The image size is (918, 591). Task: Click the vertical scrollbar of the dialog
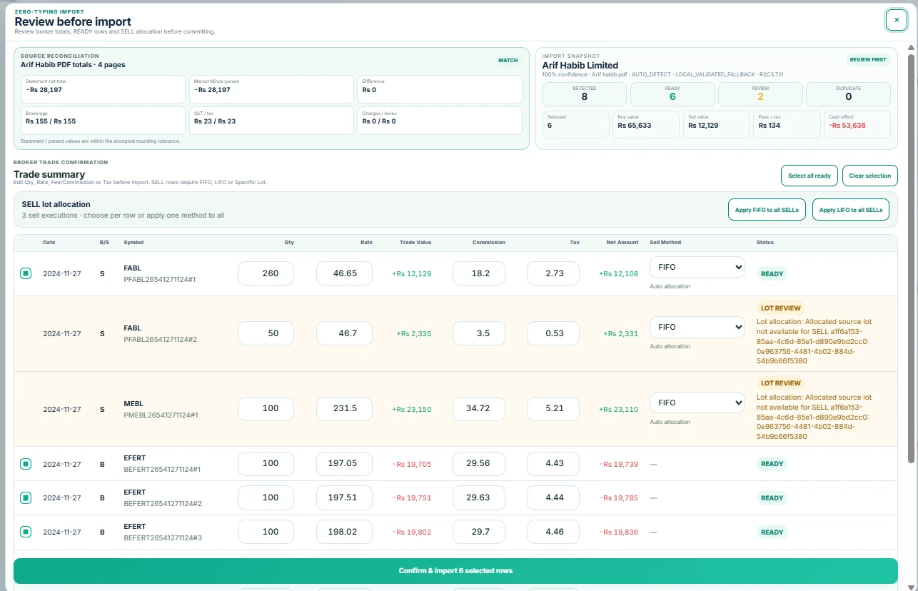(x=910, y=257)
